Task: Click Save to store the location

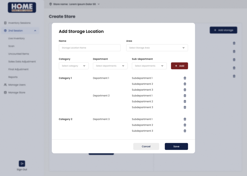Action: click(176, 147)
